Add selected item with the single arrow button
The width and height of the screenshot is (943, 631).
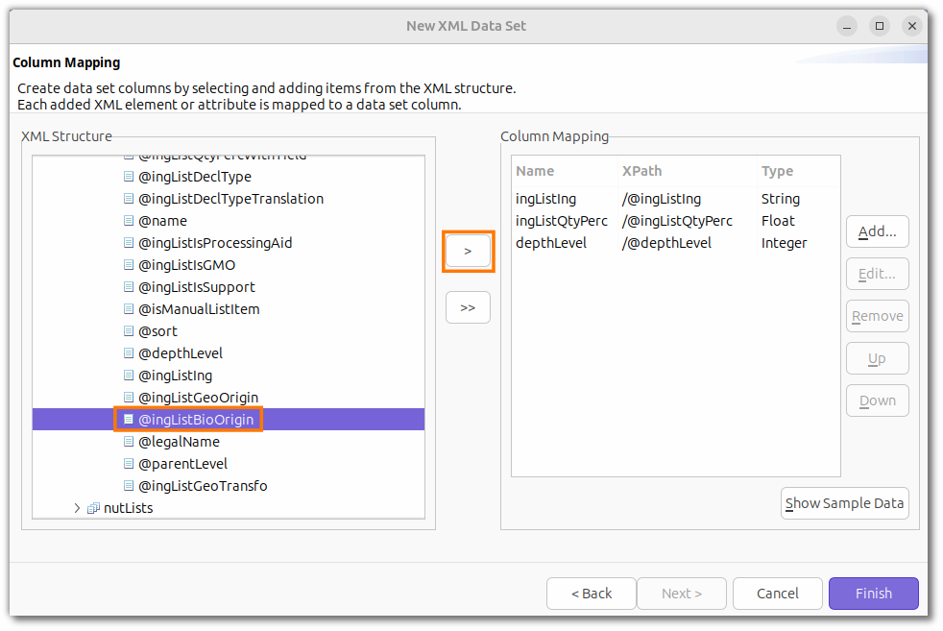468,252
